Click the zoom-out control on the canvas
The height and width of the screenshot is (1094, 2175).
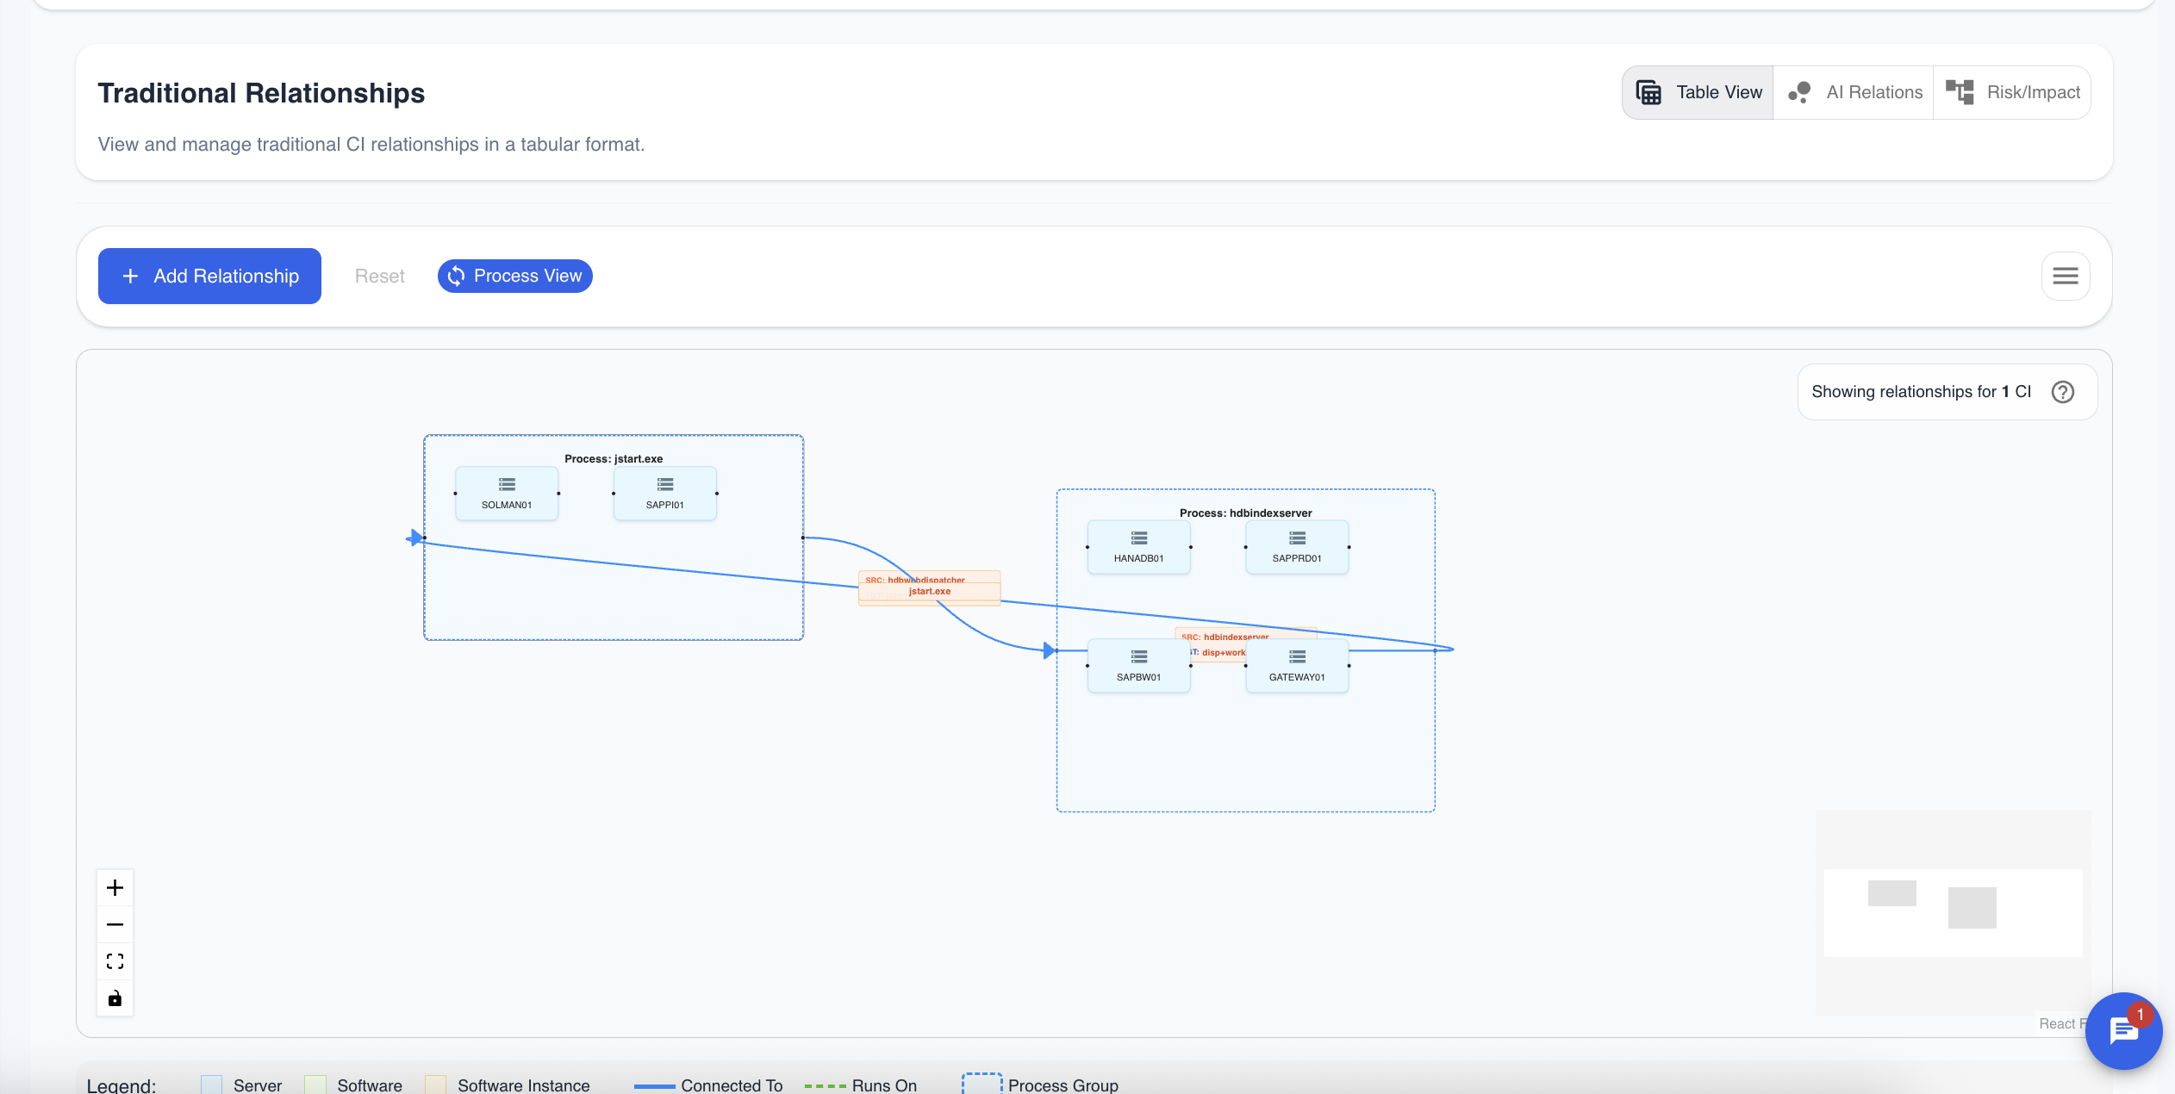(115, 923)
